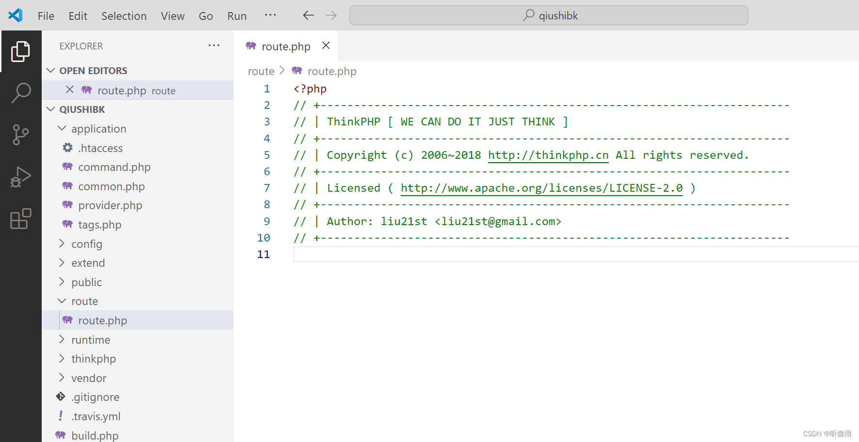Open the File menu
859x442 pixels.
coord(46,16)
